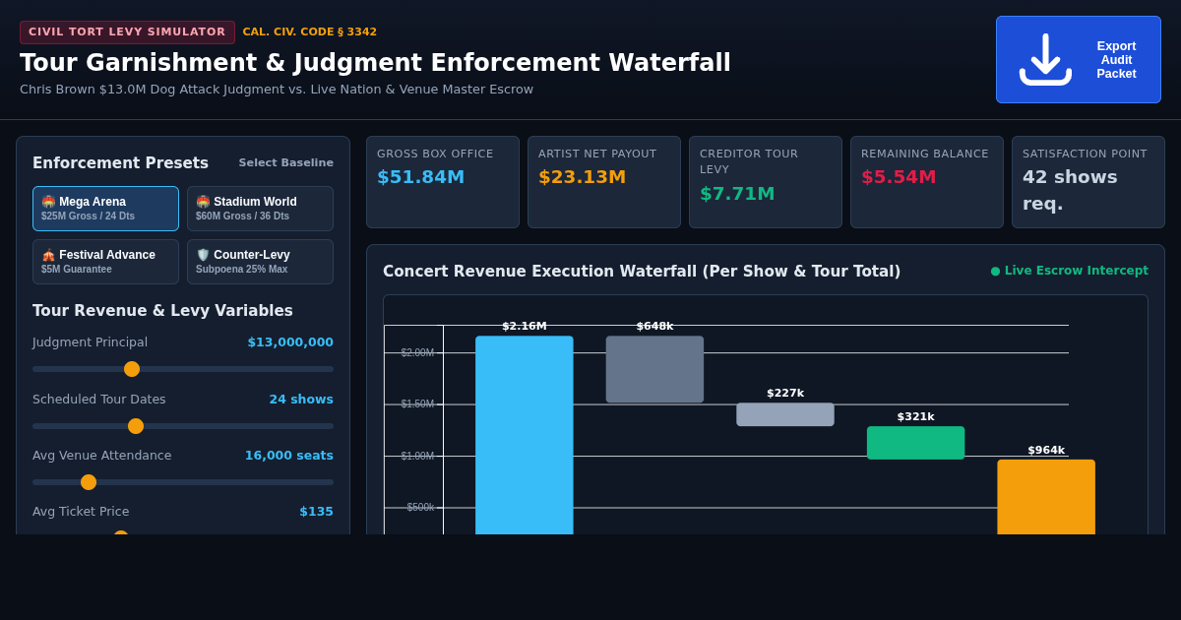Click the green $321k waterfall bar
The height and width of the screenshot is (620, 1181).
915,443
